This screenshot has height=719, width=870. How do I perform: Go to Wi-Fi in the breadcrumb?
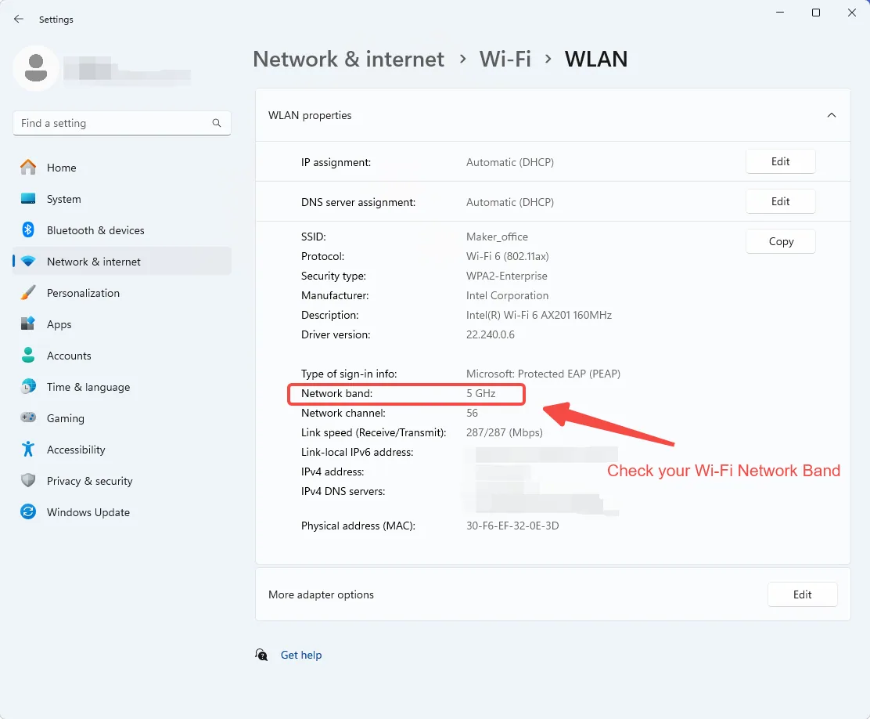[505, 59]
